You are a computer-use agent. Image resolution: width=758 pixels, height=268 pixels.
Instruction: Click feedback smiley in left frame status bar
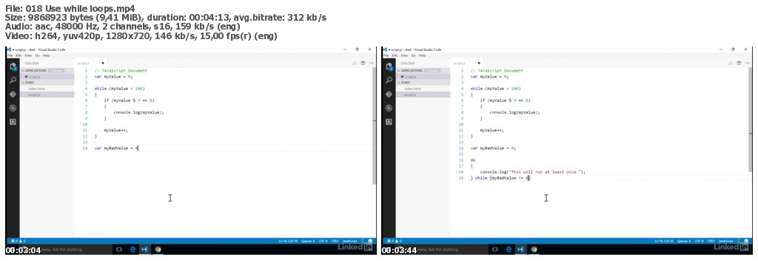370,241
